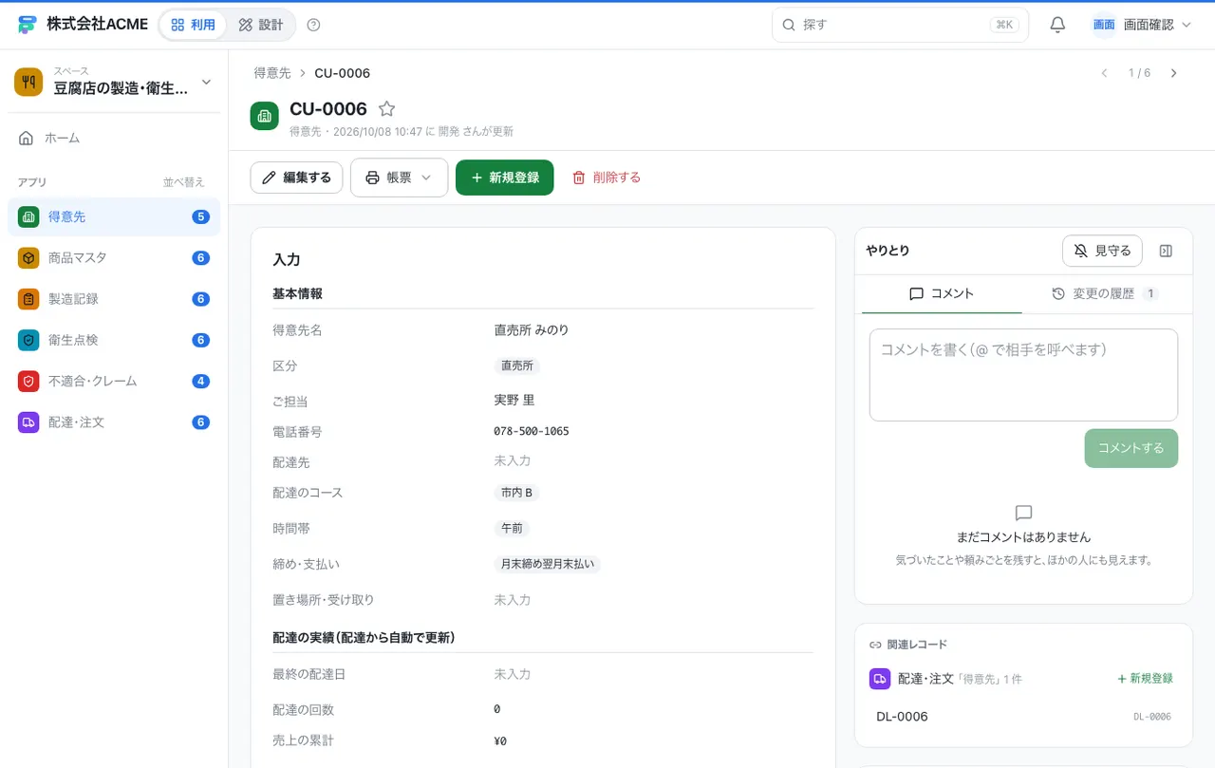
Task: Click the 市内B course tag
Action: click(516, 493)
